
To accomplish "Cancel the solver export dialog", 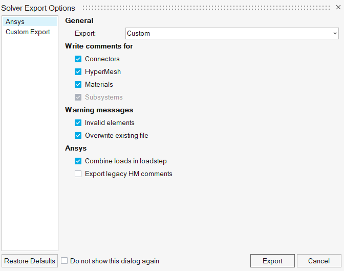I will [x=318, y=261].
